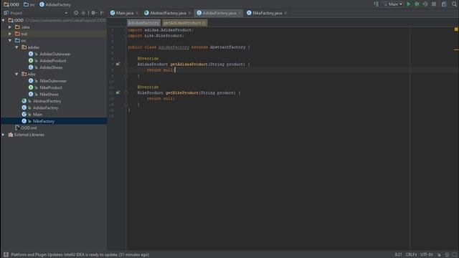
Task: Select NikeFactory in the project tree
Action: [43, 121]
